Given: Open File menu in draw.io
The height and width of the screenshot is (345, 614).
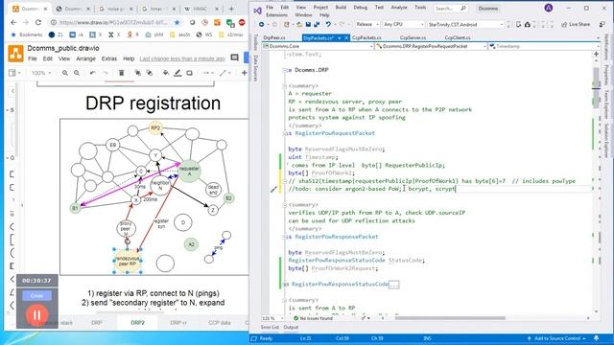Looking at the screenshot, I should (33, 58).
